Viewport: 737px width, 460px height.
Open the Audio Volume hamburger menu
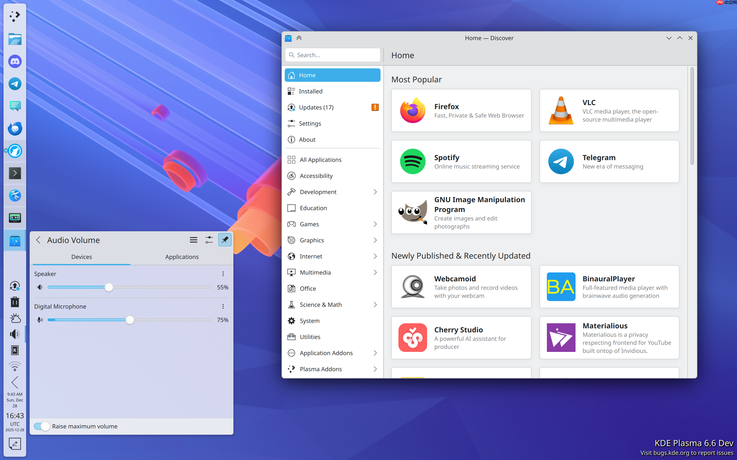(193, 240)
